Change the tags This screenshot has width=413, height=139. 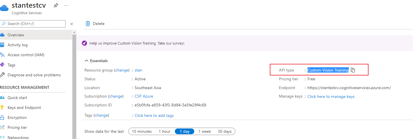point(102,115)
